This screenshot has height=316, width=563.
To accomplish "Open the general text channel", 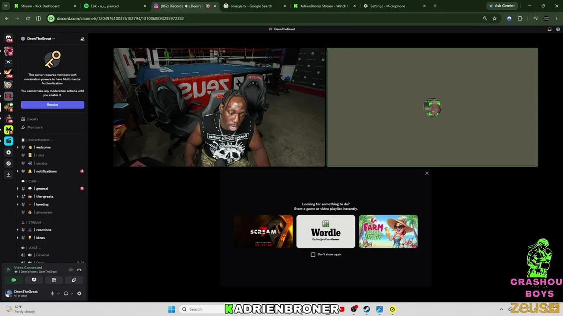I will [42, 189].
